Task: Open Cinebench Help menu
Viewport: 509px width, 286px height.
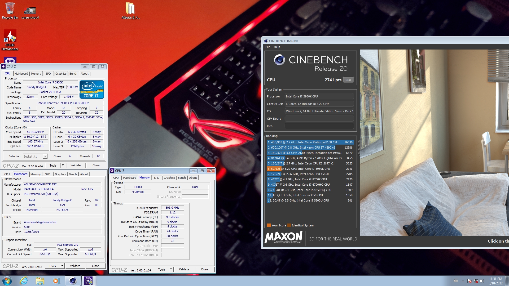Action: click(277, 47)
